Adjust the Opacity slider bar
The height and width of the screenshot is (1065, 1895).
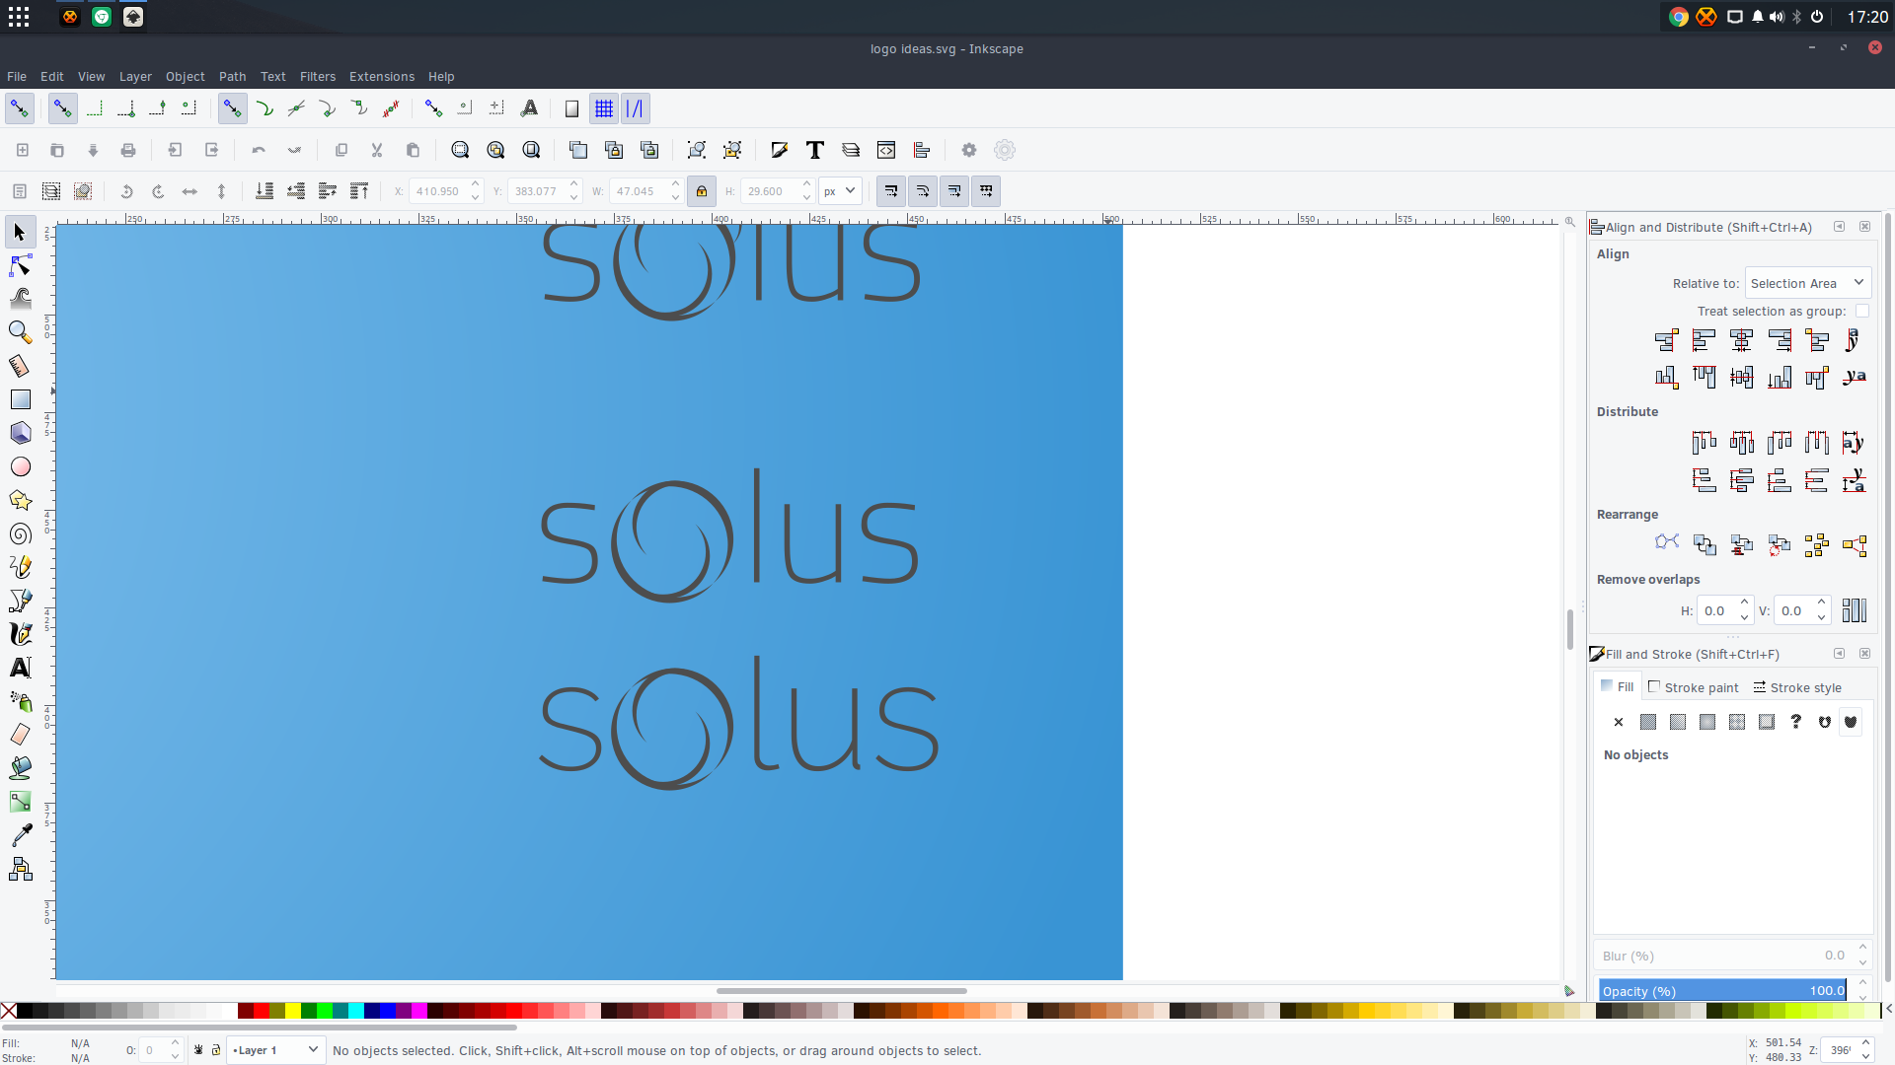(x=1722, y=991)
